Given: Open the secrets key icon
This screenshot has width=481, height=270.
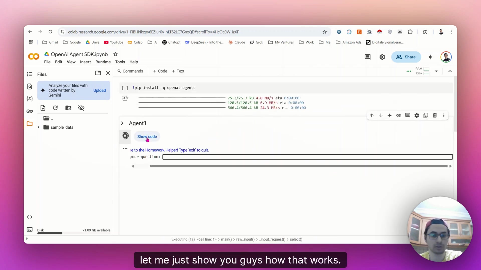Looking at the screenshot, I should [x=30, y=111].
